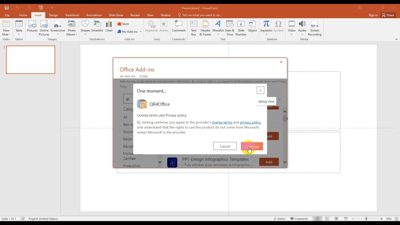This screenshot has width=400, height=225.
Task: Switch to the Transitions tab
Action: (72, 15)
